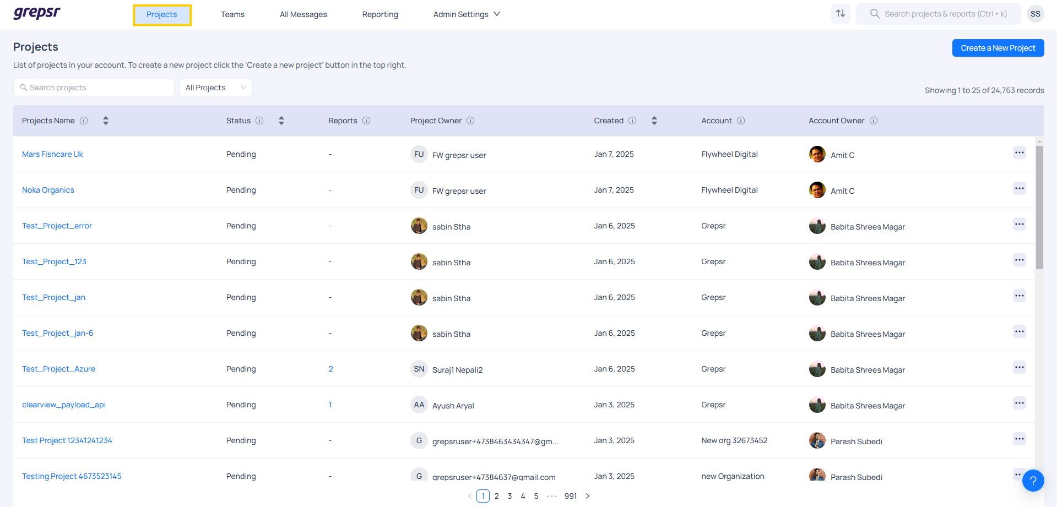Open the Noka Organics project link
This screenshot has height=507, width=1057.
pyautogui.click(x=48, y=190)
